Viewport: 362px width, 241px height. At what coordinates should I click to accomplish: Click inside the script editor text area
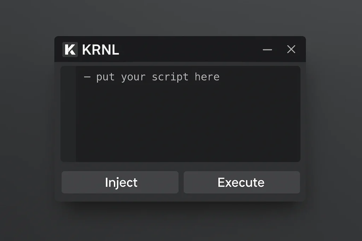coord(187,116)
